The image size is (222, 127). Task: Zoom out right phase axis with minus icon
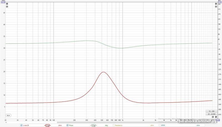coord(216,7)
